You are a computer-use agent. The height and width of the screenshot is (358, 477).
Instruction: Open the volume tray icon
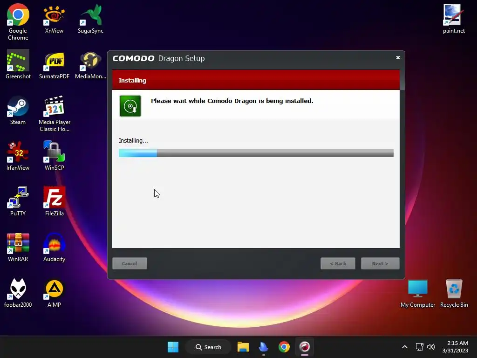tap(431, 347)
